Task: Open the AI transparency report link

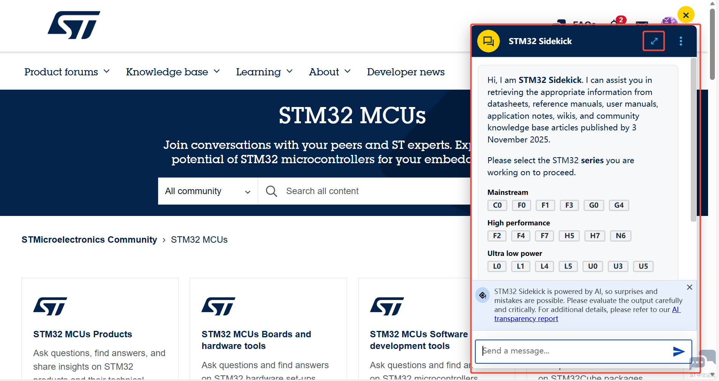Action: [x=526, y=319]
